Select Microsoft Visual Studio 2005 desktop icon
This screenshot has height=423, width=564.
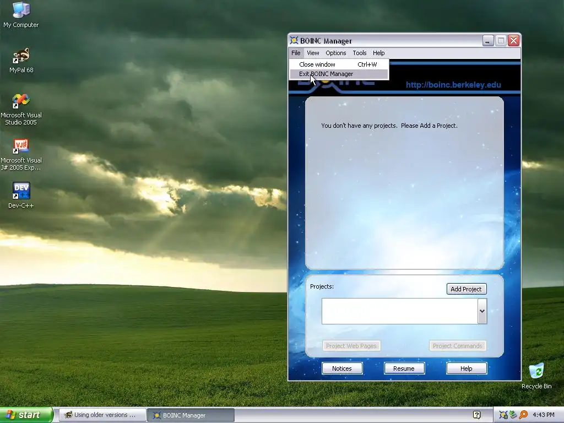click(21, 109)
